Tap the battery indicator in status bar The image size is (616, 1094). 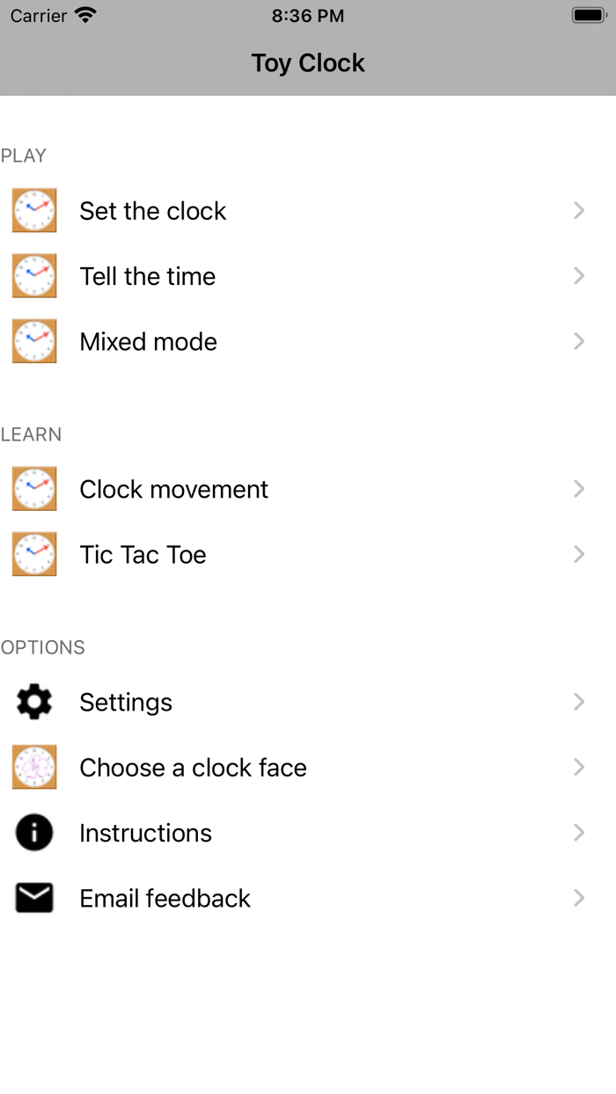pyautogui.click(x=587, y=16)
